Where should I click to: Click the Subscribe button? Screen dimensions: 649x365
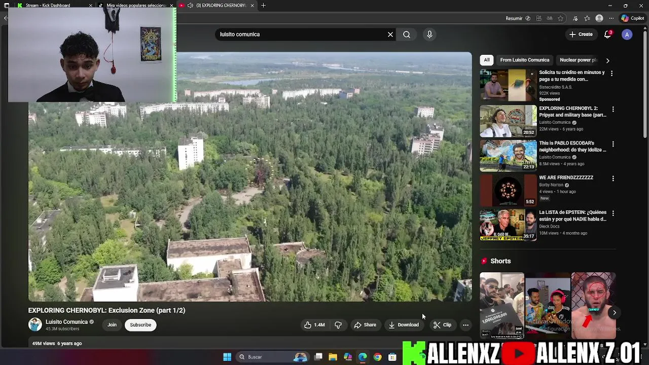[140, 325]
